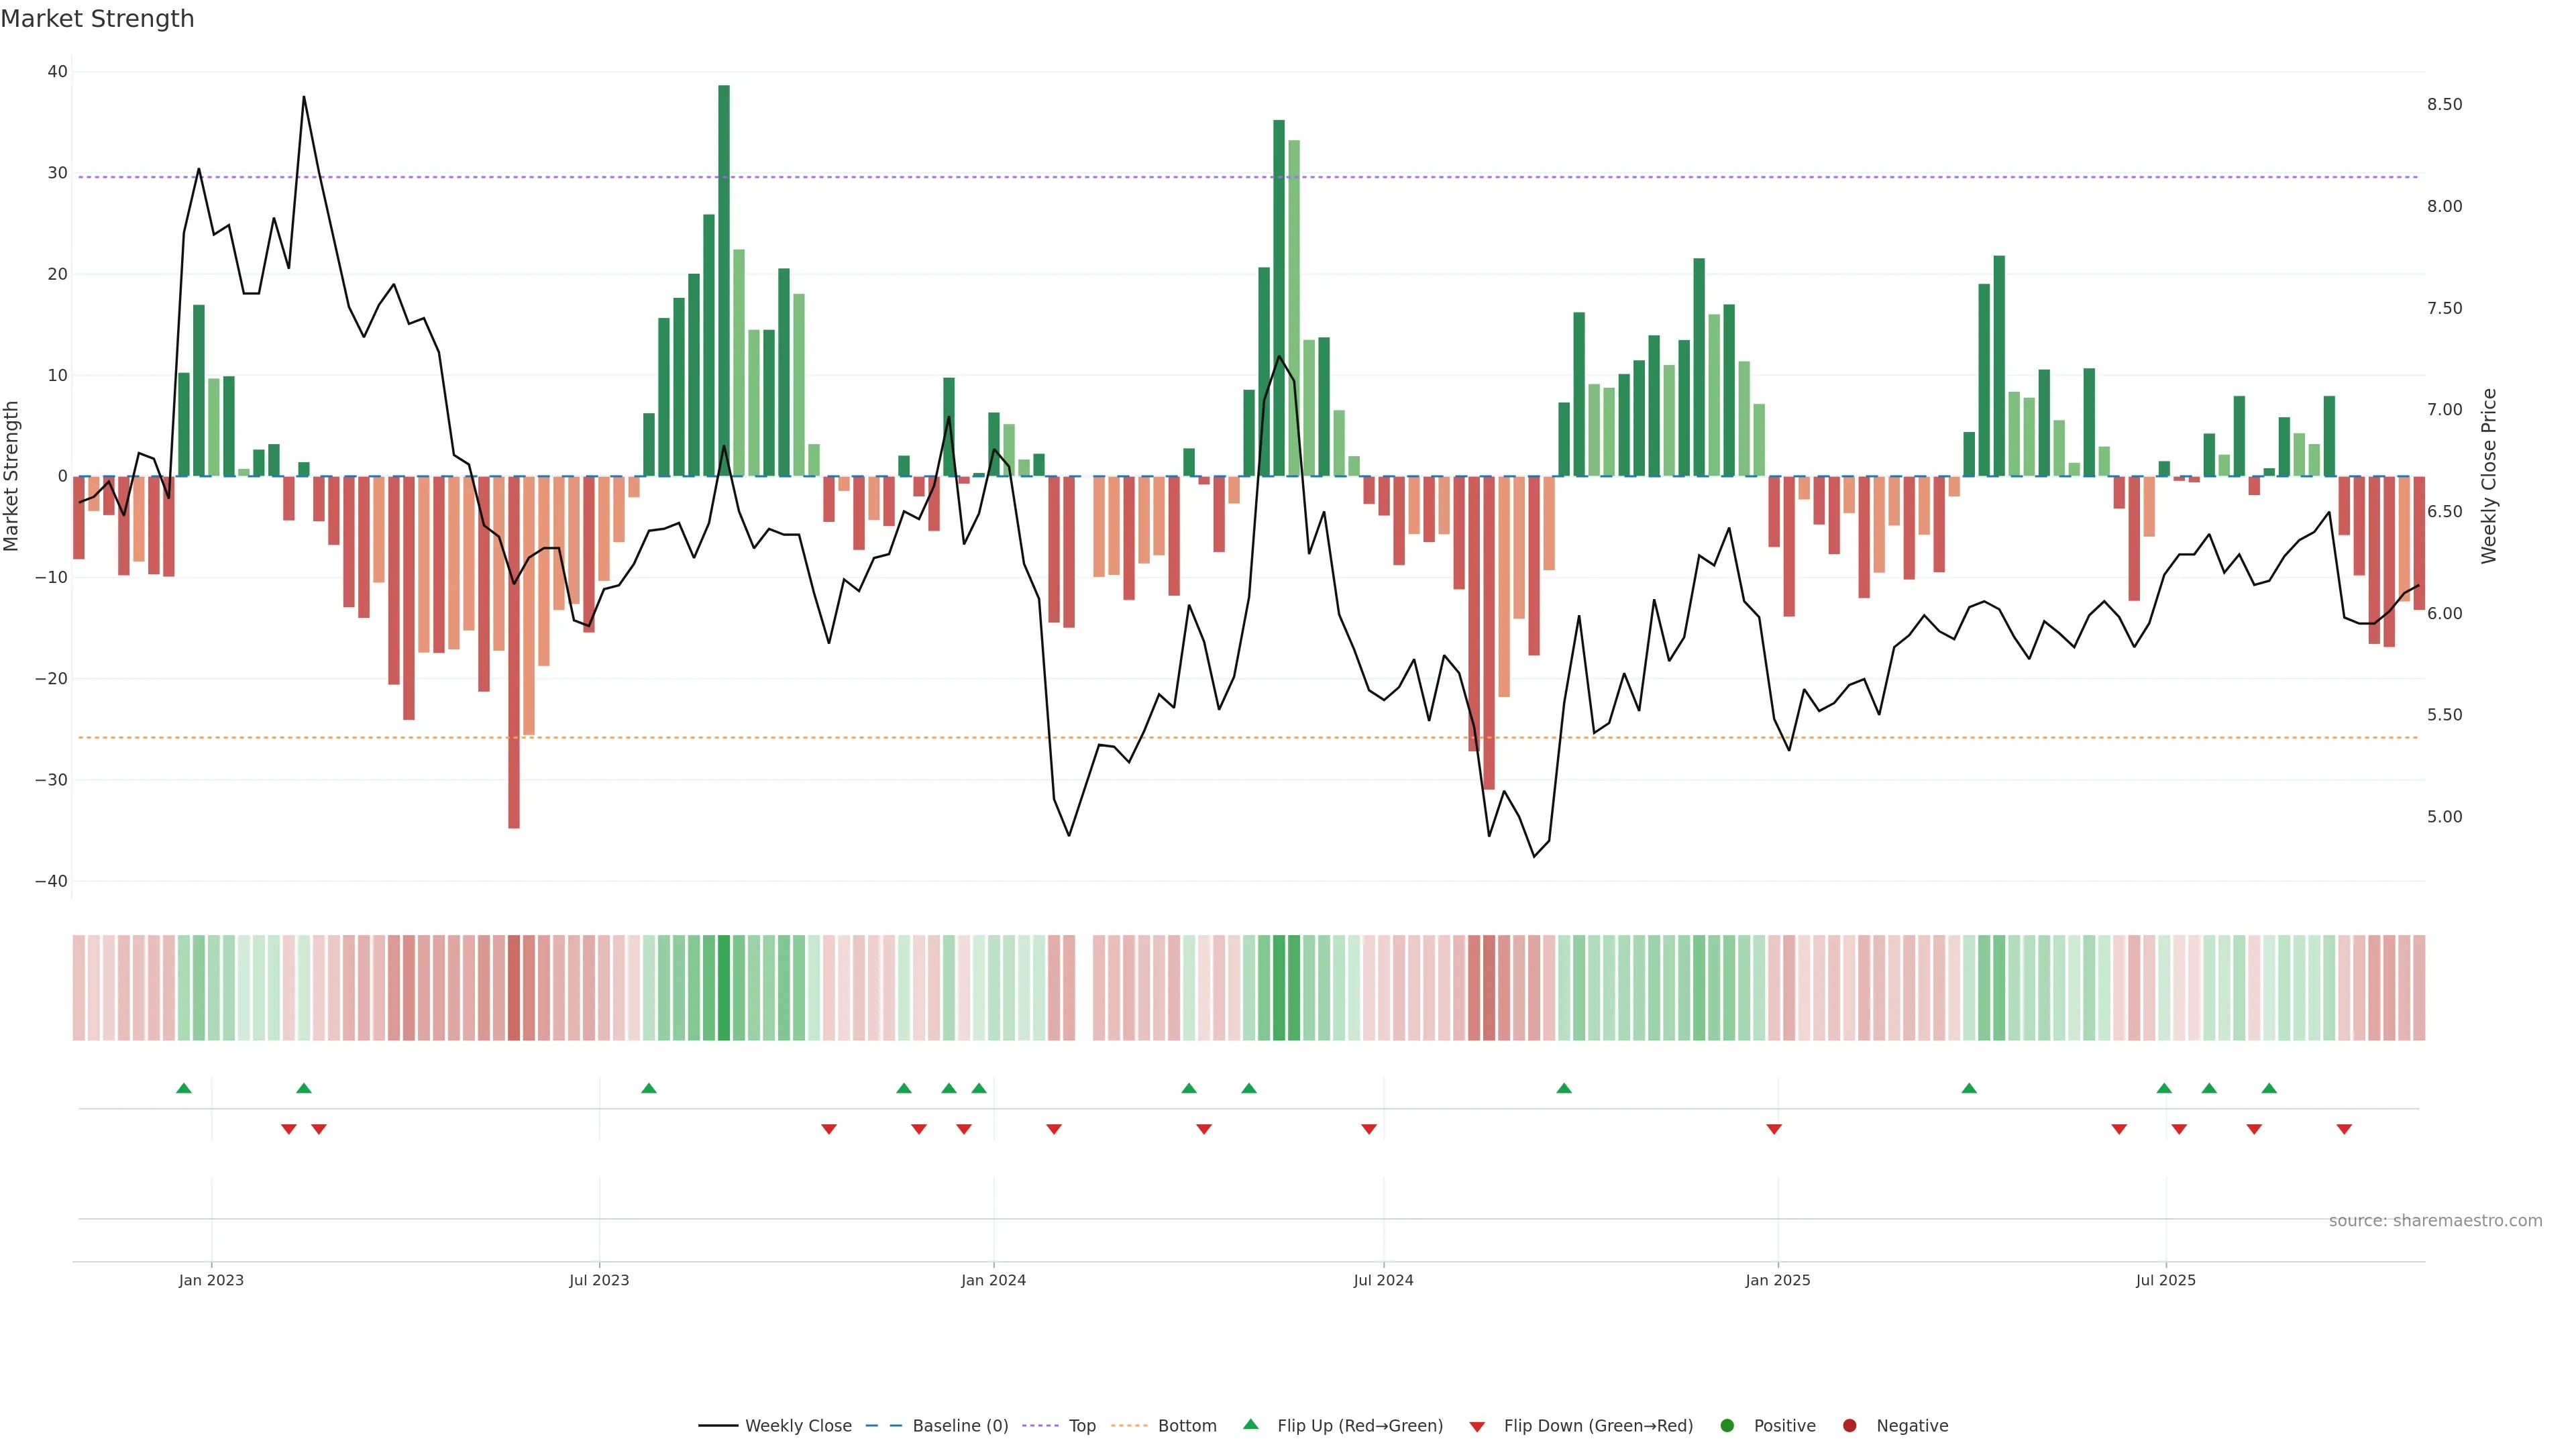Click the purple dotted Top legend swatch

[x=1042, y=1426]
